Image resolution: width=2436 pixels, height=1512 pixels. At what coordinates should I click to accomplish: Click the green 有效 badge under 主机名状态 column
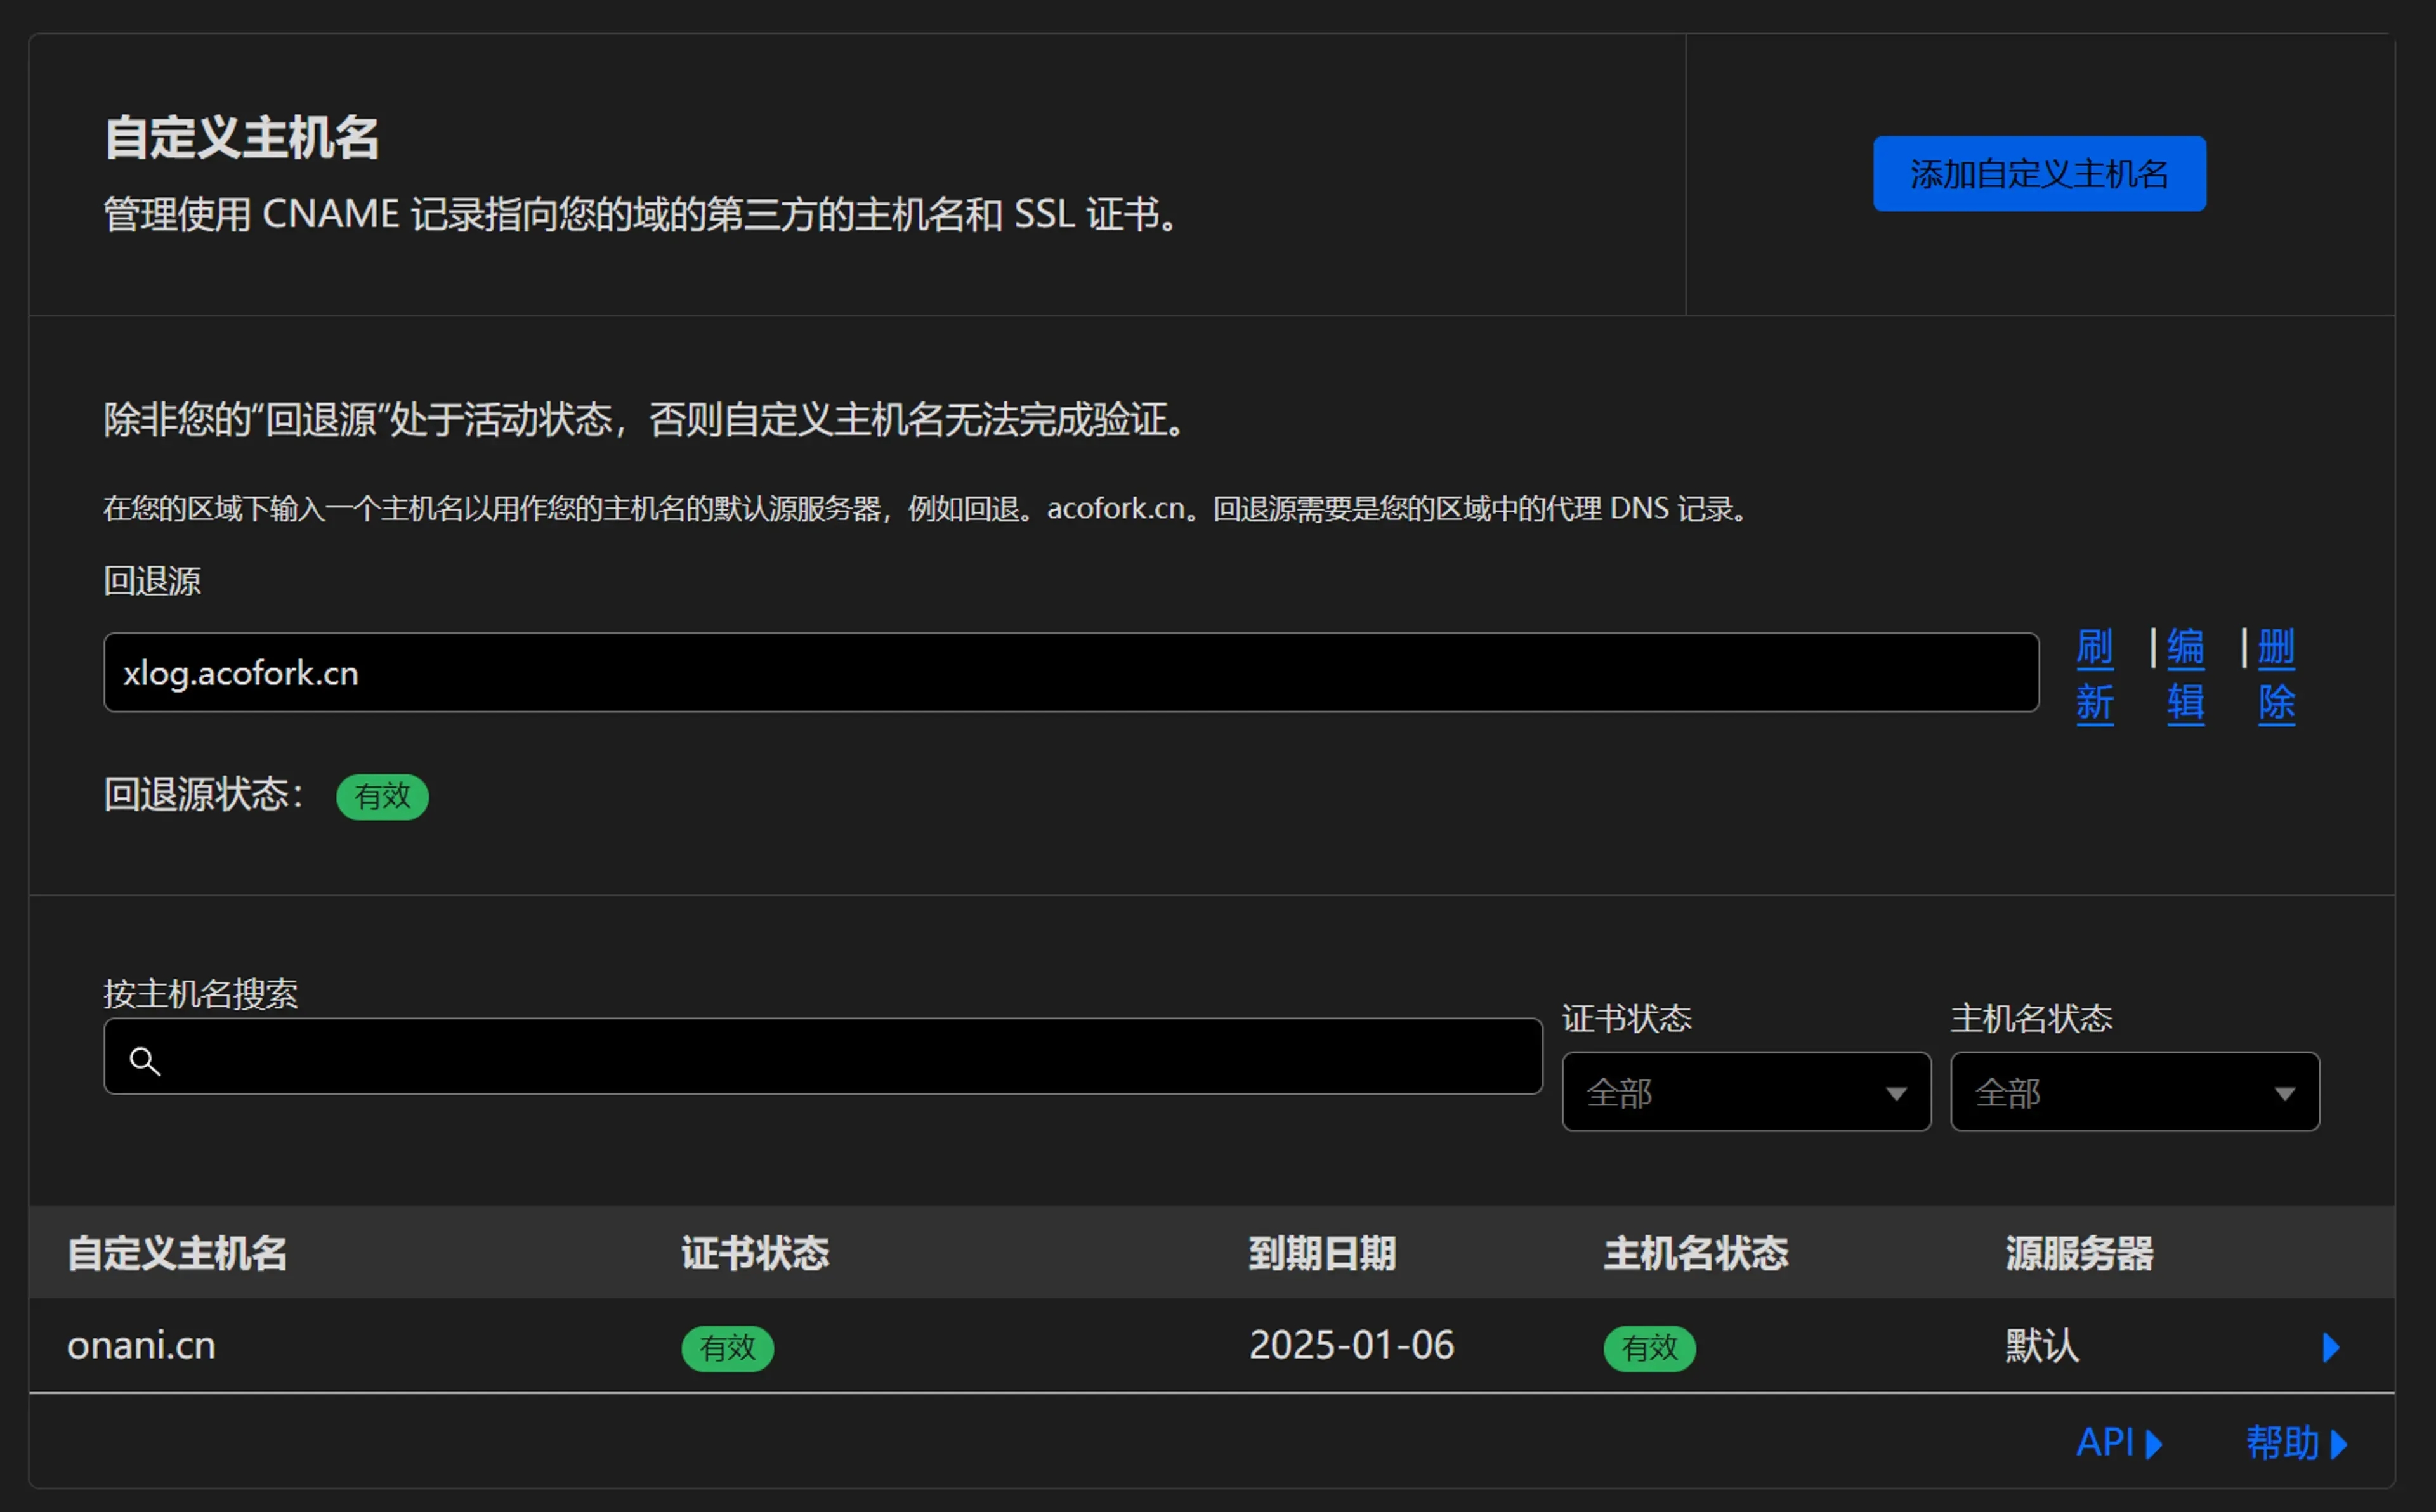tap(1649, 1348)
